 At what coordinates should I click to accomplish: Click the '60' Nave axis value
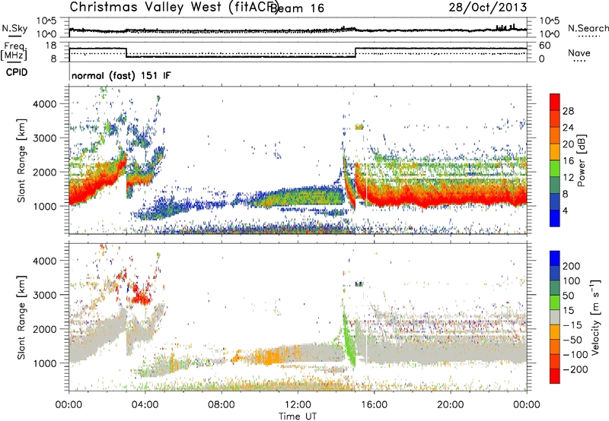tap(544, 46)
